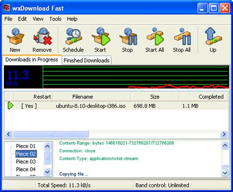Image resolution: width=233 pixels, height=192 pixels.
Task: Click the 11.3 kB/s speed display
Action: pos(18,77)
